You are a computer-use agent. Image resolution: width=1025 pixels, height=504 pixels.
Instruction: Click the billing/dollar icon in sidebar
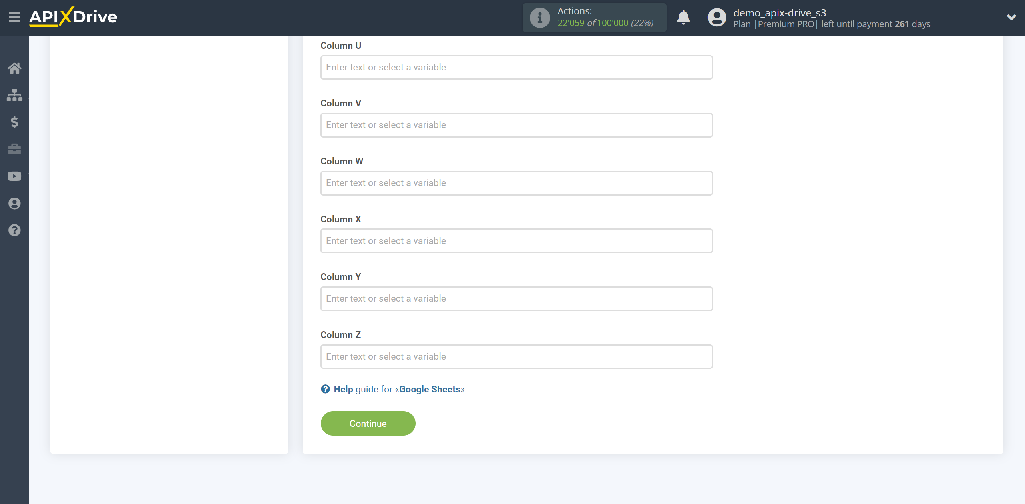(x=14, y=122)
